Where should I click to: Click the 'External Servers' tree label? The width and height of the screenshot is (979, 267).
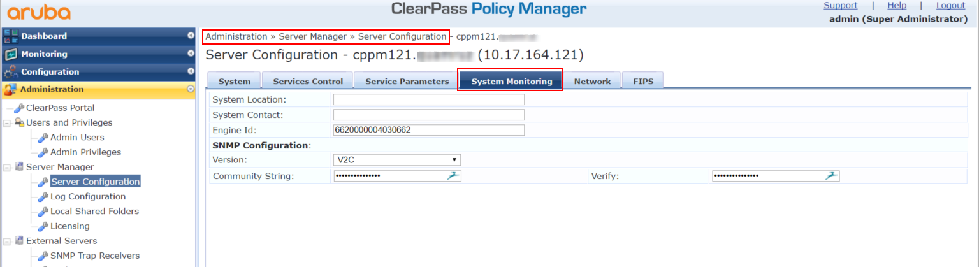[x=62, y=241]
